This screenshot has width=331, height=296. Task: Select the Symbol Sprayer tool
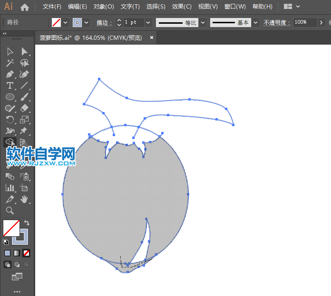24,176
